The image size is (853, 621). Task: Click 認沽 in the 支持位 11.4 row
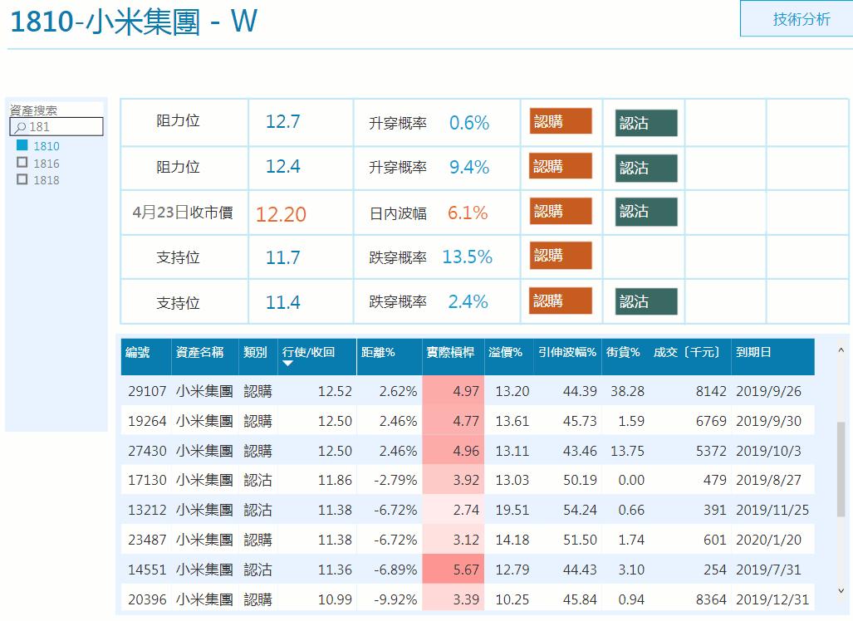coord(645,301)
